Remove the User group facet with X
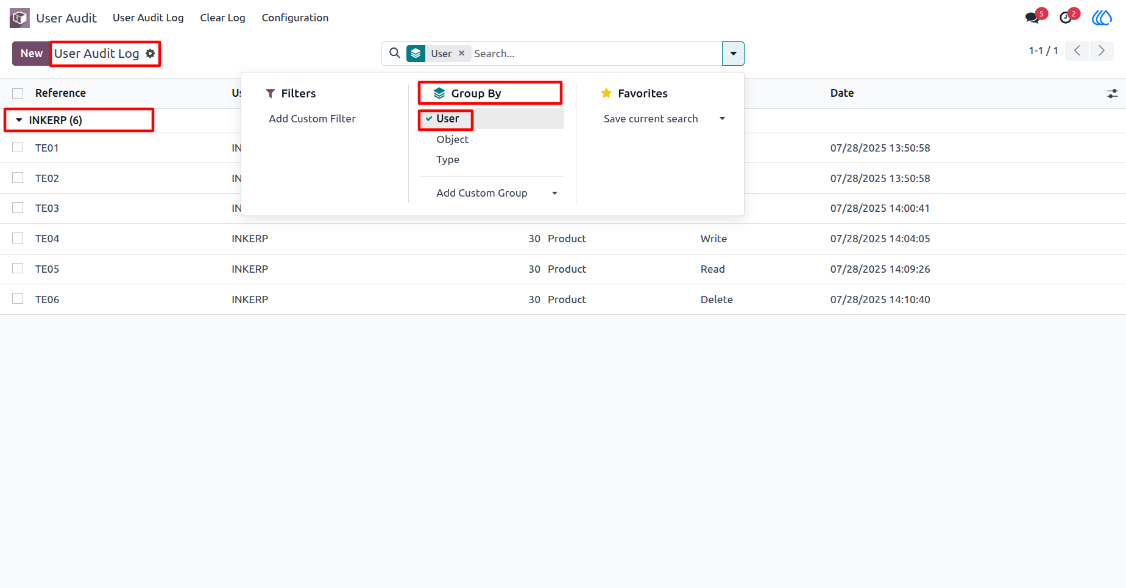The width and height of the screenshot is (1126, 588). (462, 53)
